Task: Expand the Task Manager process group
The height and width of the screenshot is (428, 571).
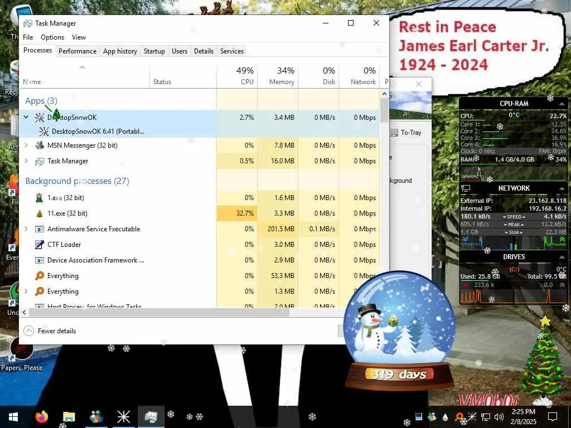Action: pyautogui.click(x=26, y=161)
